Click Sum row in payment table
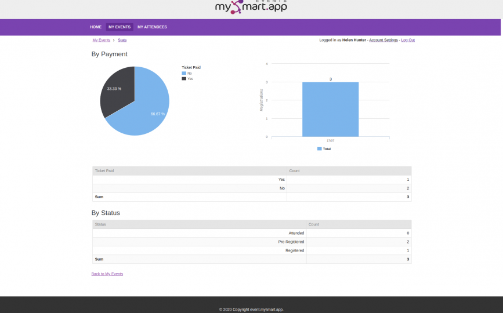503x313 pixels. (x=252, y=196)
